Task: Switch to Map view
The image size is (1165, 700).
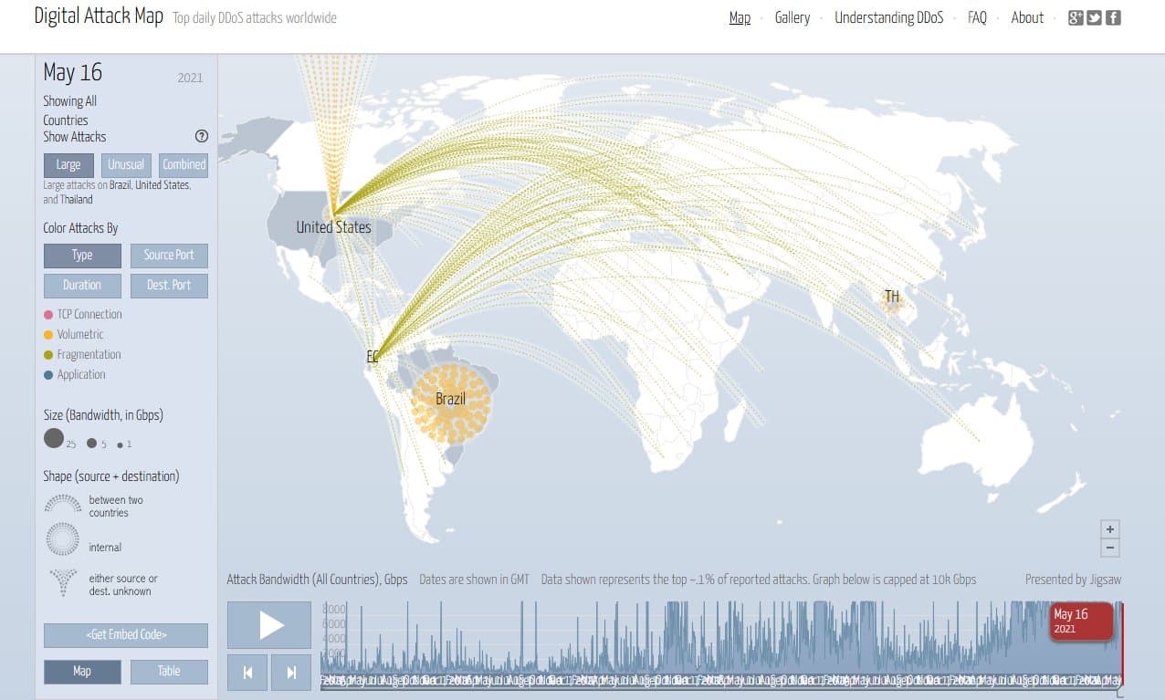Action: pos(82,672)
